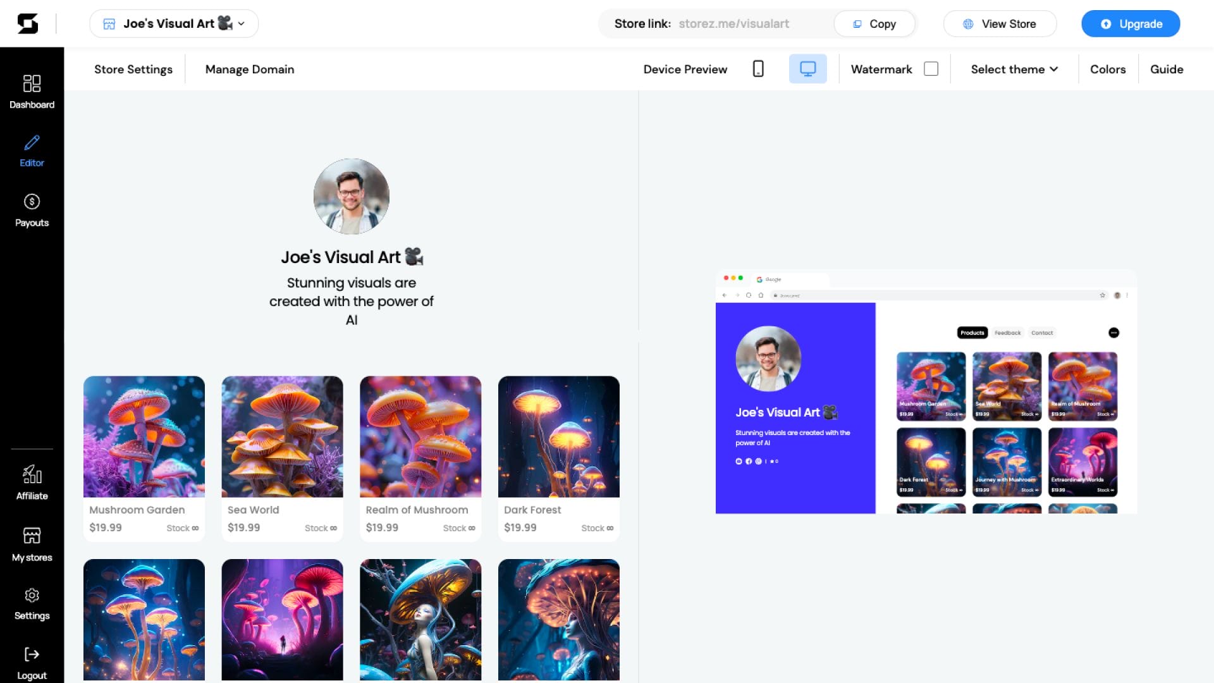Copy the store link
Viewport: 1214px width, 683px height.
[x=874, y=24]
